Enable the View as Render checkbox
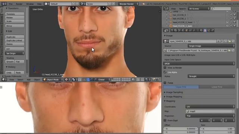The width and height of the screenshot is (239, 134). (x=165, y=67)
